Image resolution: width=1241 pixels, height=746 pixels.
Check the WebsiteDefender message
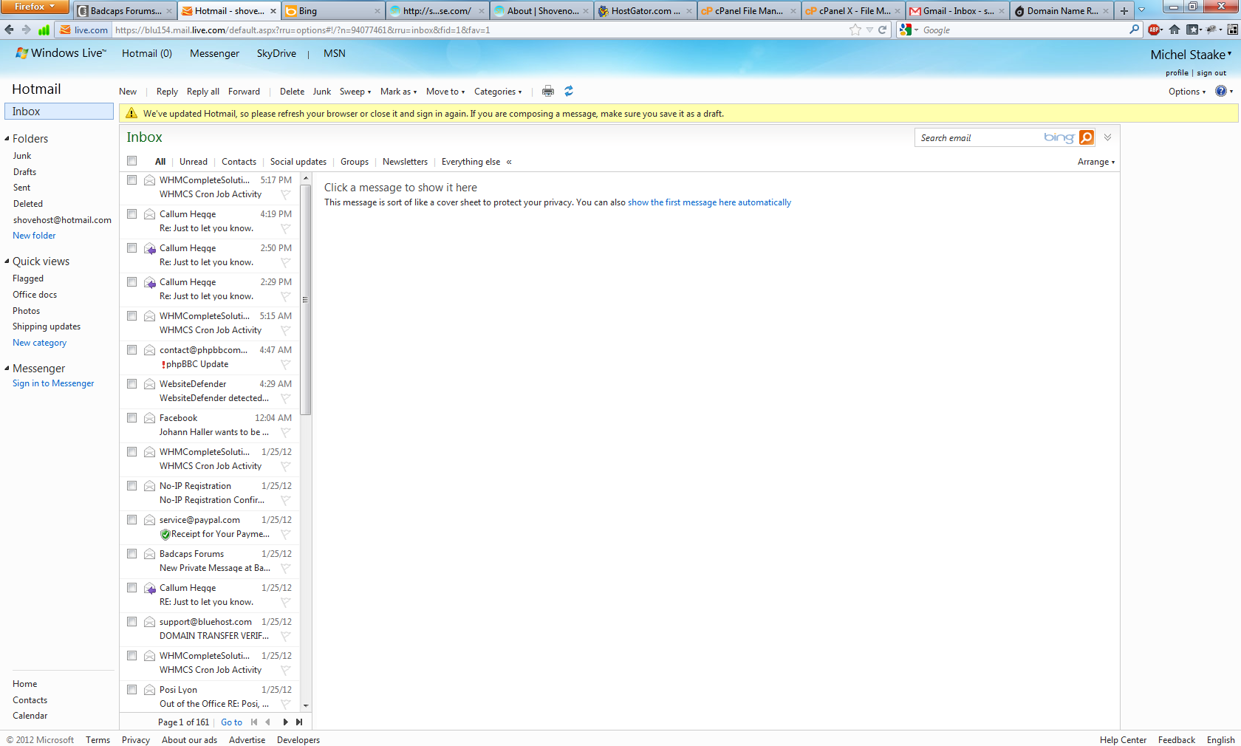(x=132, y=384)
